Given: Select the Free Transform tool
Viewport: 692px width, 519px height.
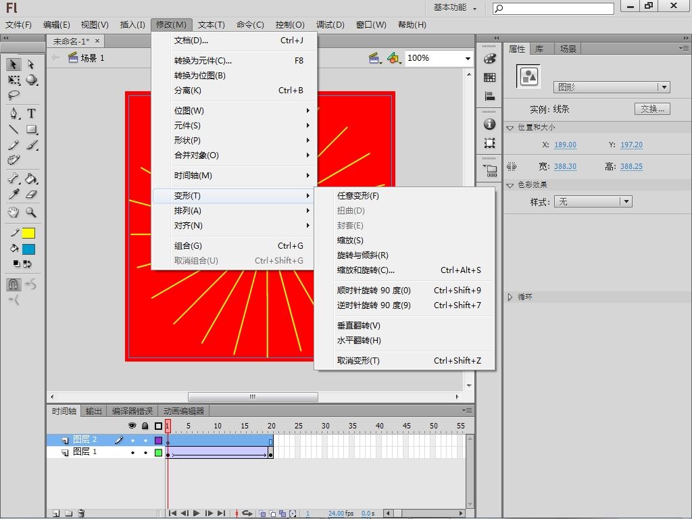Looking at the screenshot, I should pos(14,80).
